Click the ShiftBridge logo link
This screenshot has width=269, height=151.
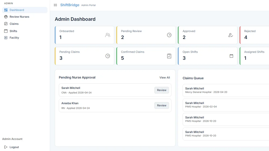70,5
